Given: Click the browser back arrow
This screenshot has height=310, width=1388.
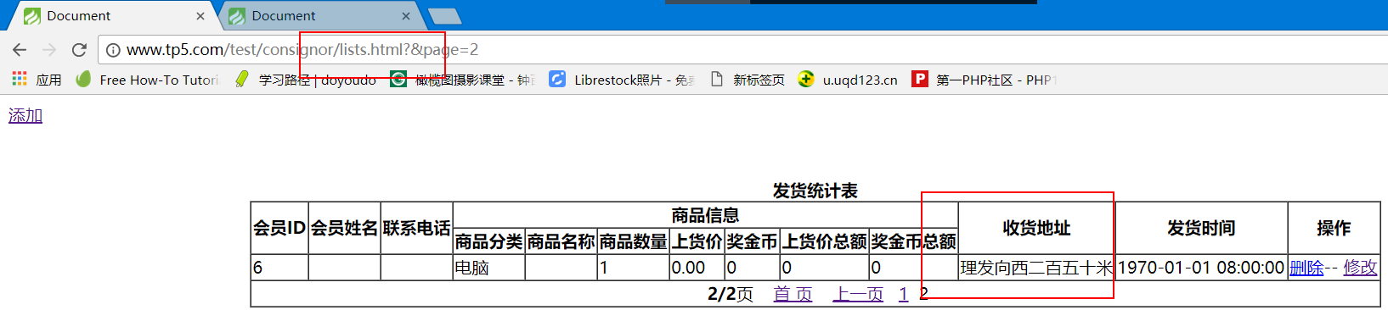Looking at the screenshot, I should click(20, 50).
